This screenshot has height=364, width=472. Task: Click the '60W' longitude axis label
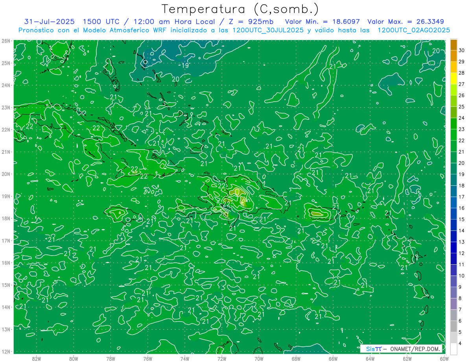click(x=444, y=359)
